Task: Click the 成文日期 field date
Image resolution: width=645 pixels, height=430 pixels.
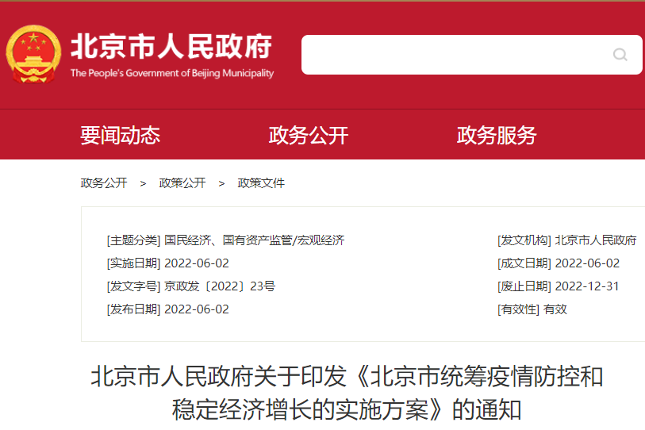Action: pos(587,263)
